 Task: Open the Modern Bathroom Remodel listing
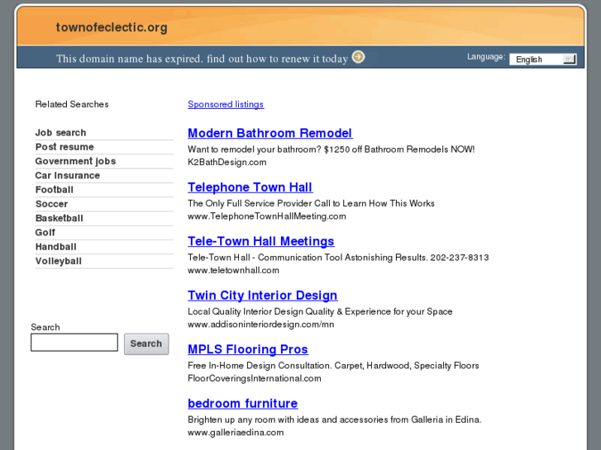[x=269, y=133]
